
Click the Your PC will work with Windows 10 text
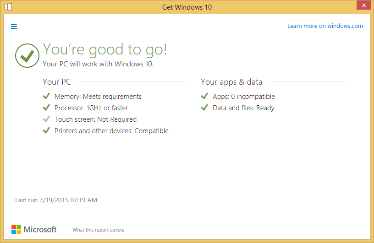98,64
